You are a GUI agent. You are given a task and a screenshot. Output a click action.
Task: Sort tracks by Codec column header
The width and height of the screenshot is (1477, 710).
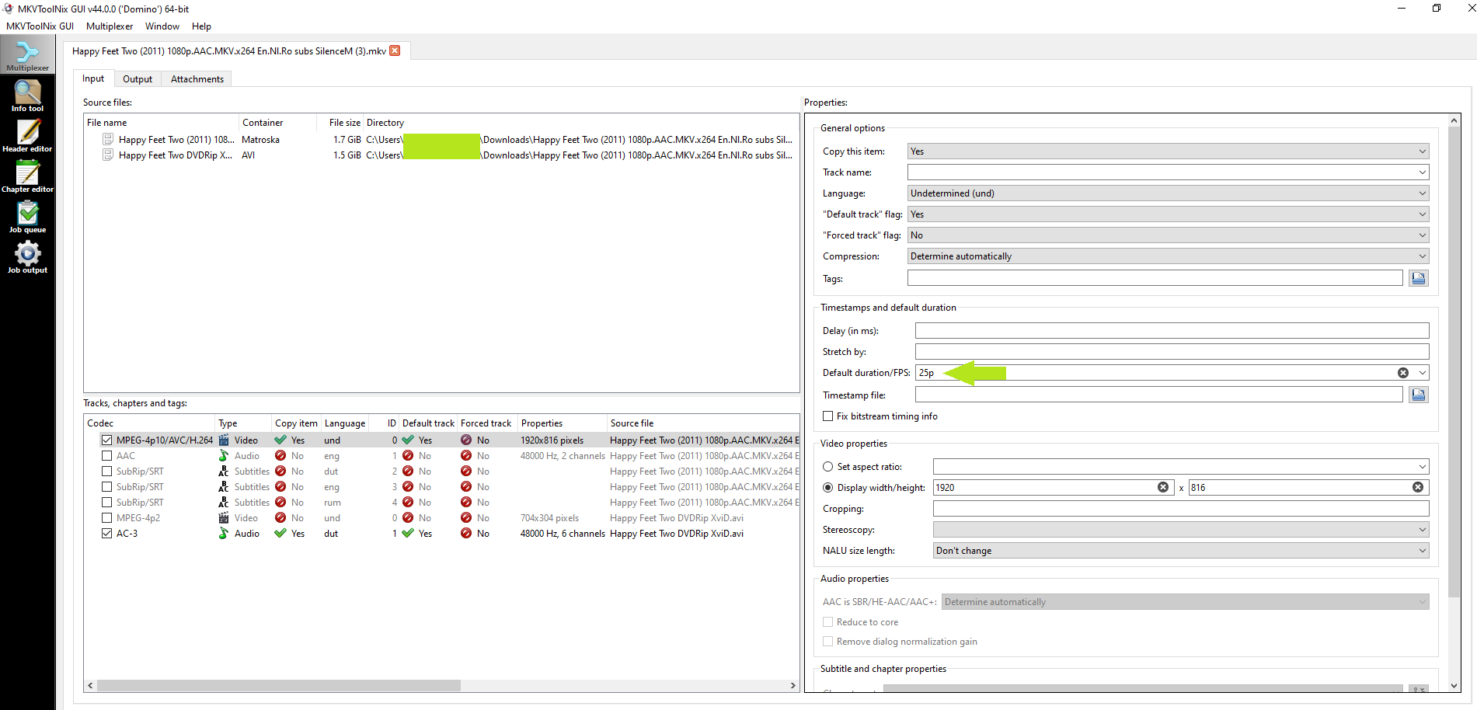click(x=150, y=423)
